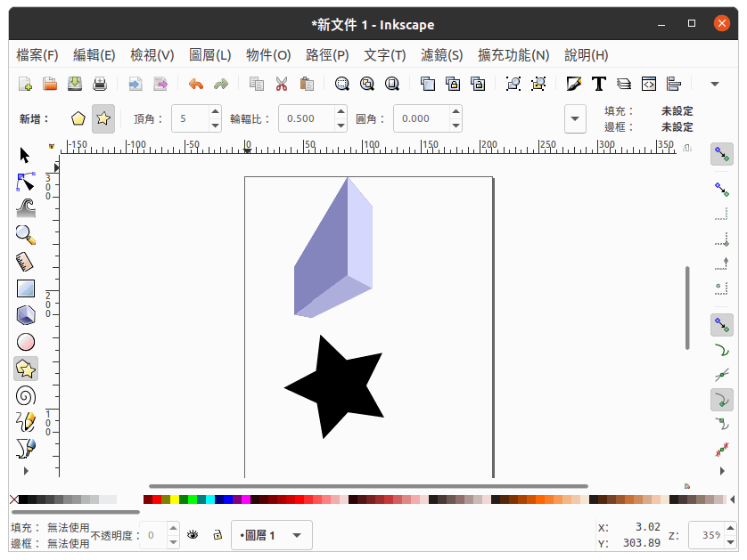Screen dimensions: 747x560
Task: Open Fill and Stroke dialog icon
Action: (x=573, y=85)
